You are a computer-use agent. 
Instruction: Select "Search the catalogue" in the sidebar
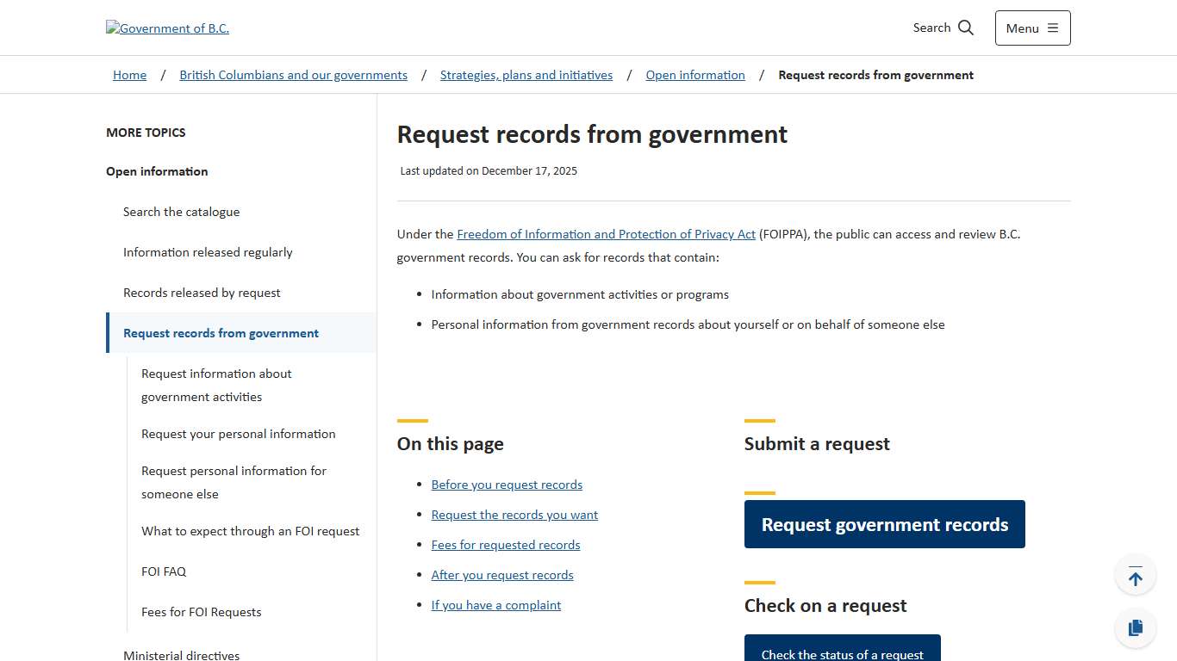[181, 212]
